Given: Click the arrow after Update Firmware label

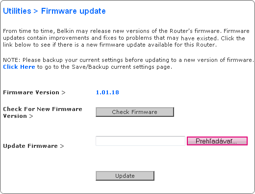Looking at the screenshot, I should 62,146.
